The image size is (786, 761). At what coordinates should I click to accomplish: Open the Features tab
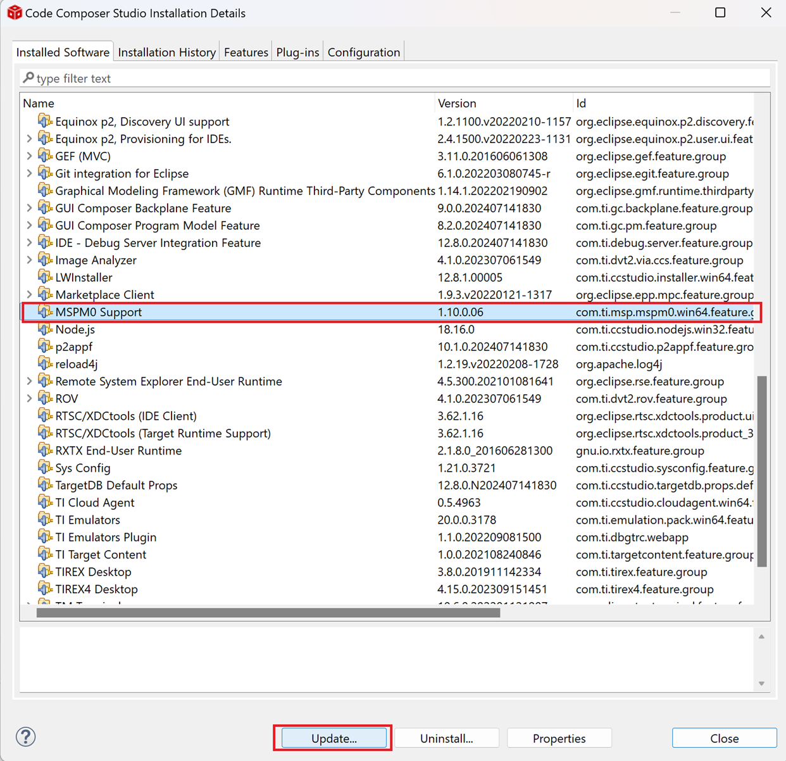(x=246, y=52)
